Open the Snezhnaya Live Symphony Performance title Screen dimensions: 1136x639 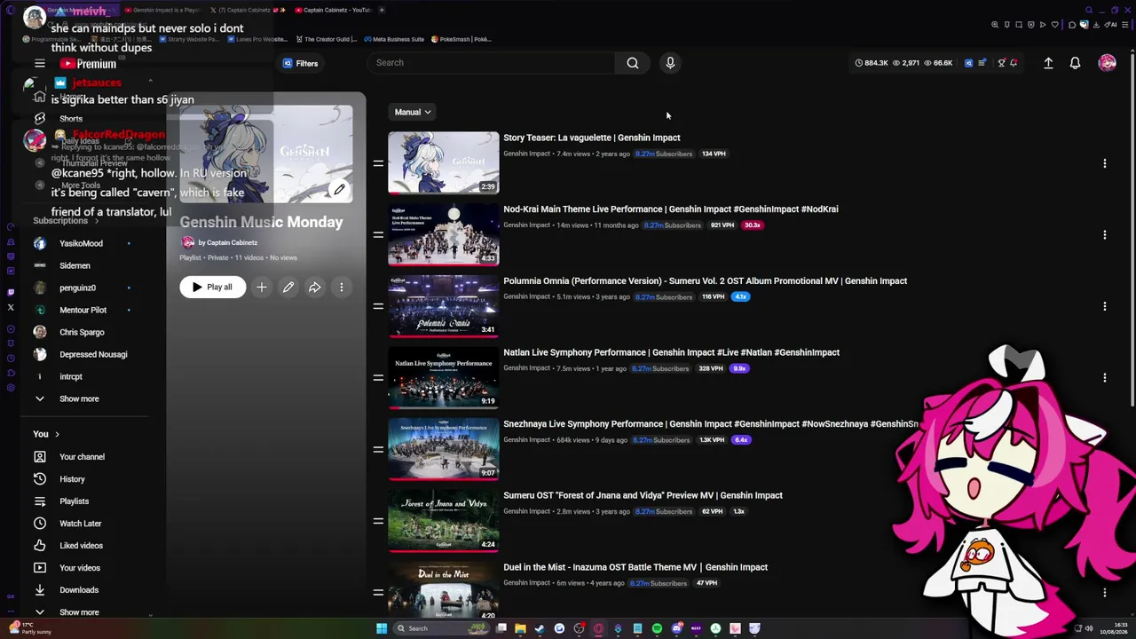click(x=711, y=424)
